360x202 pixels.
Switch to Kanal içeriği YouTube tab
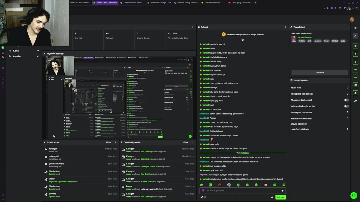[240, 3]
